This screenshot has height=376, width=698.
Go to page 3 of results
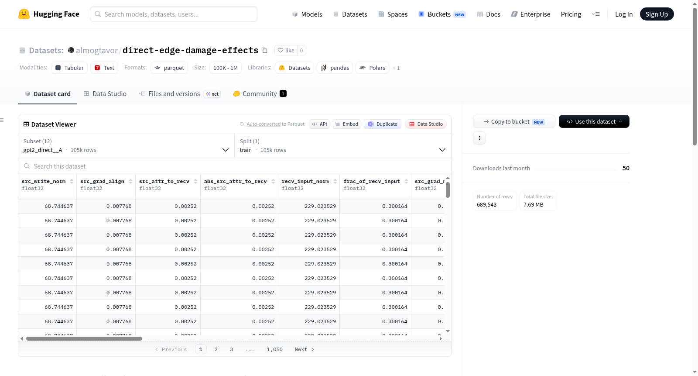(231, 349)
